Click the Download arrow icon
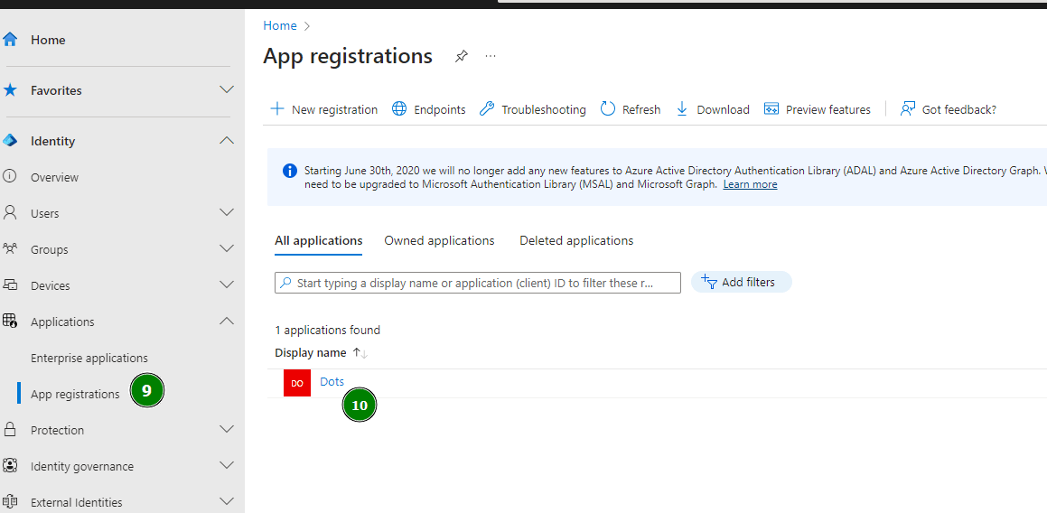This screenshot has height=513, width=1047. (x=682, y=109)
